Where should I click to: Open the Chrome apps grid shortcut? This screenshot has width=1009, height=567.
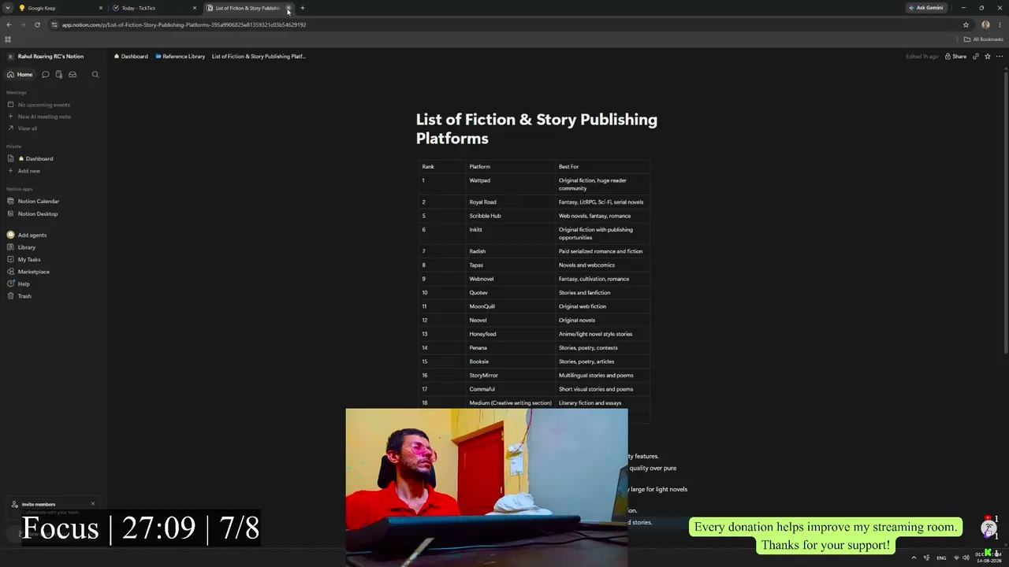[x=8, y=39]
